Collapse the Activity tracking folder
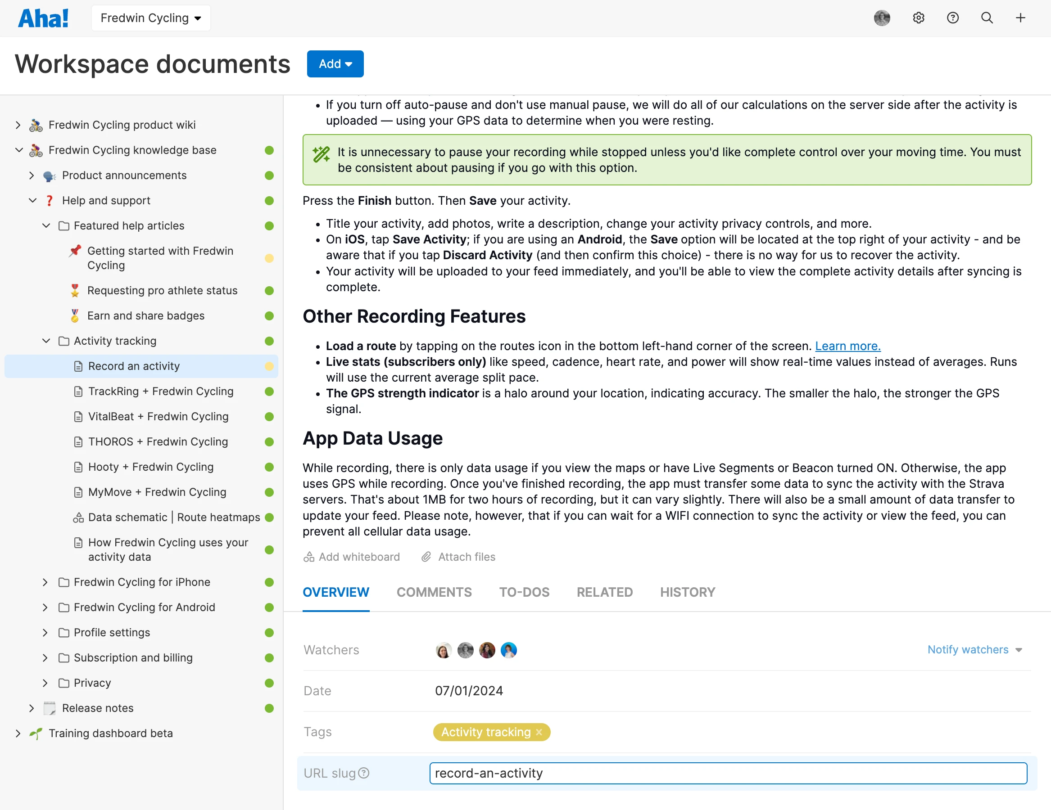Screen dimensions: 1051x810 click(46, 341)
